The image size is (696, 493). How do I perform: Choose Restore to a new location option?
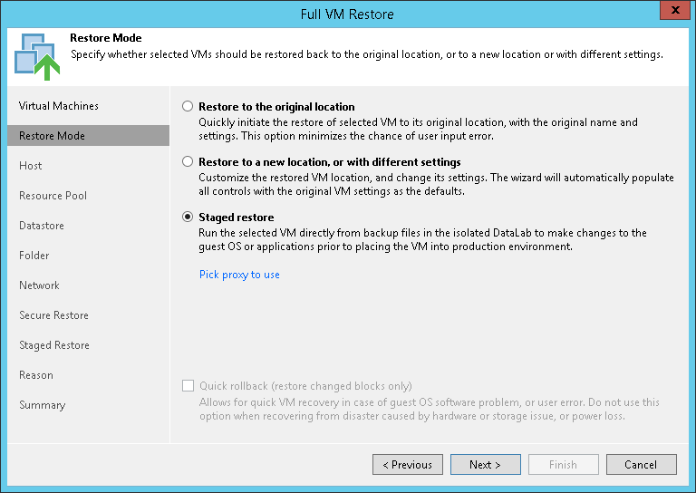(188, 162)
